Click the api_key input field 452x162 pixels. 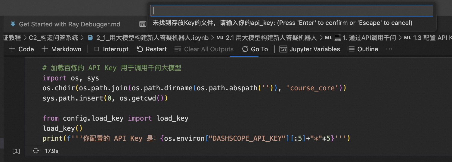click(292, 11)
